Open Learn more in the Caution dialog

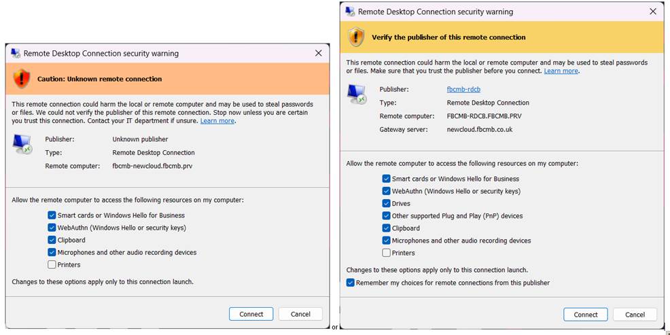[x=217, y=120]
